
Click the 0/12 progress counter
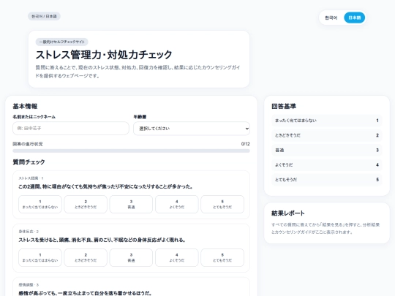tap(245, 144)
